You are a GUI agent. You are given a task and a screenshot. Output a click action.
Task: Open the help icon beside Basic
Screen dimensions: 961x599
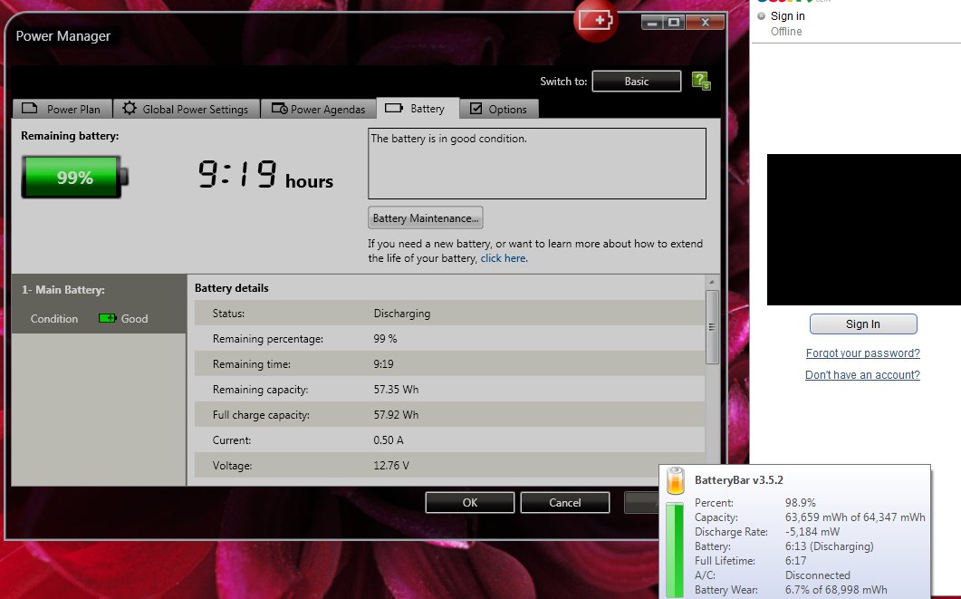click(x=701, y=81)
